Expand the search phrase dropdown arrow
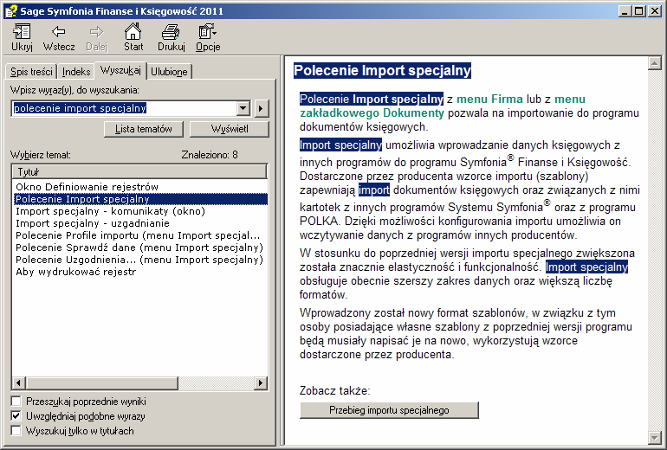 click(243, 108)
